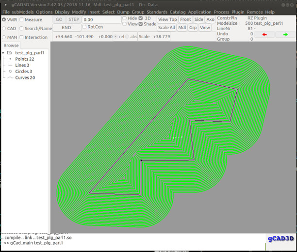Click the END button
This screenshot has height=252, width=297.
point(66,28)
